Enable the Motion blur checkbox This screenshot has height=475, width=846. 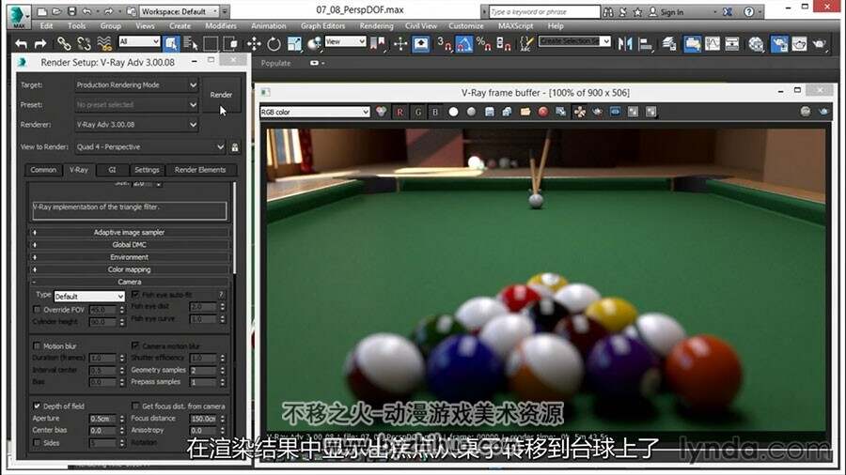click(x=37, y=345)
